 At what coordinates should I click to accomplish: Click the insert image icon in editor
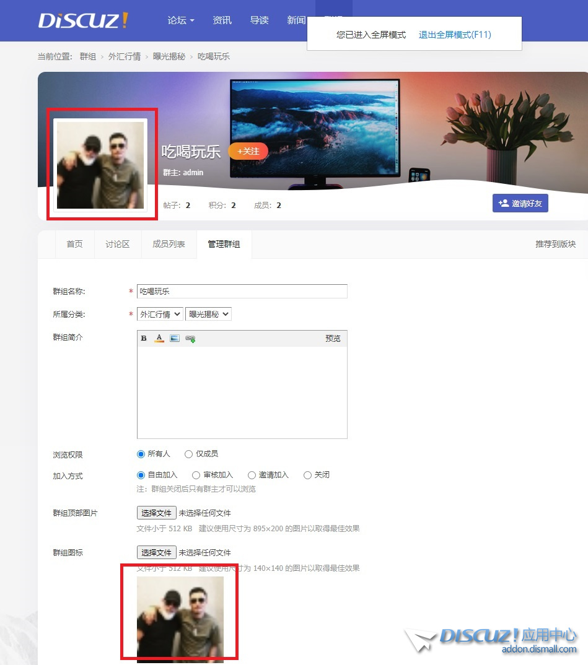175,339
